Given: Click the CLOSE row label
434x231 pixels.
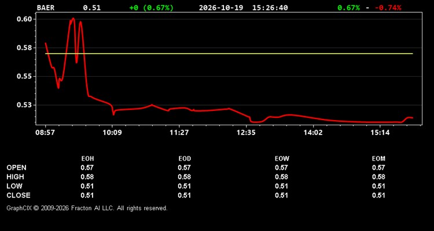Looking at the screenshot, I should (x=19, y=195).
